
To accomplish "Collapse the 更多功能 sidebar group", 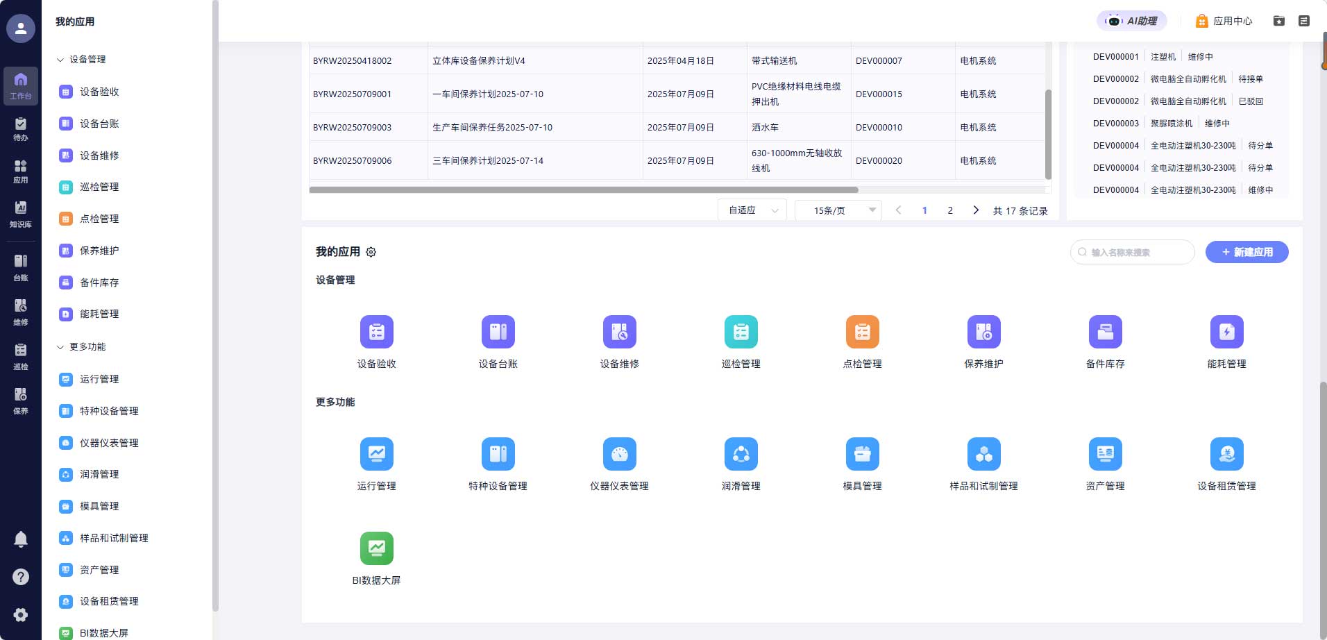I will click(60, 347).
